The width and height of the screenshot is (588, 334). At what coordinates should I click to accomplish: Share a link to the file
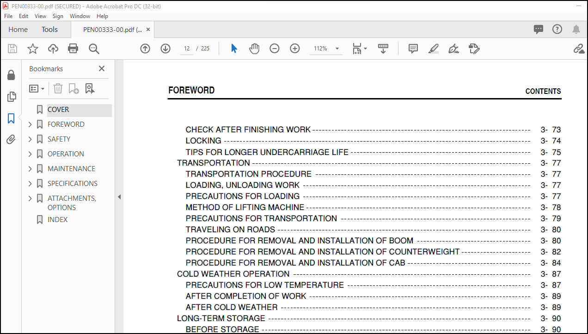tap(579, 49)
